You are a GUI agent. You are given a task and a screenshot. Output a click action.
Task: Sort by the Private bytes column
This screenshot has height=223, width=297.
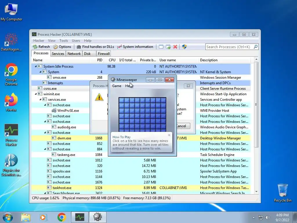point(148,60)
